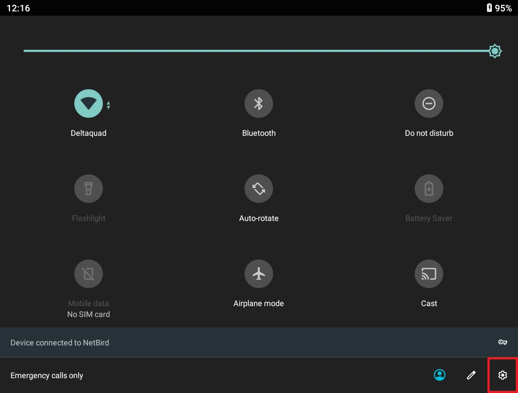Tap the Deltaquad network label

[x=89, y=133]
